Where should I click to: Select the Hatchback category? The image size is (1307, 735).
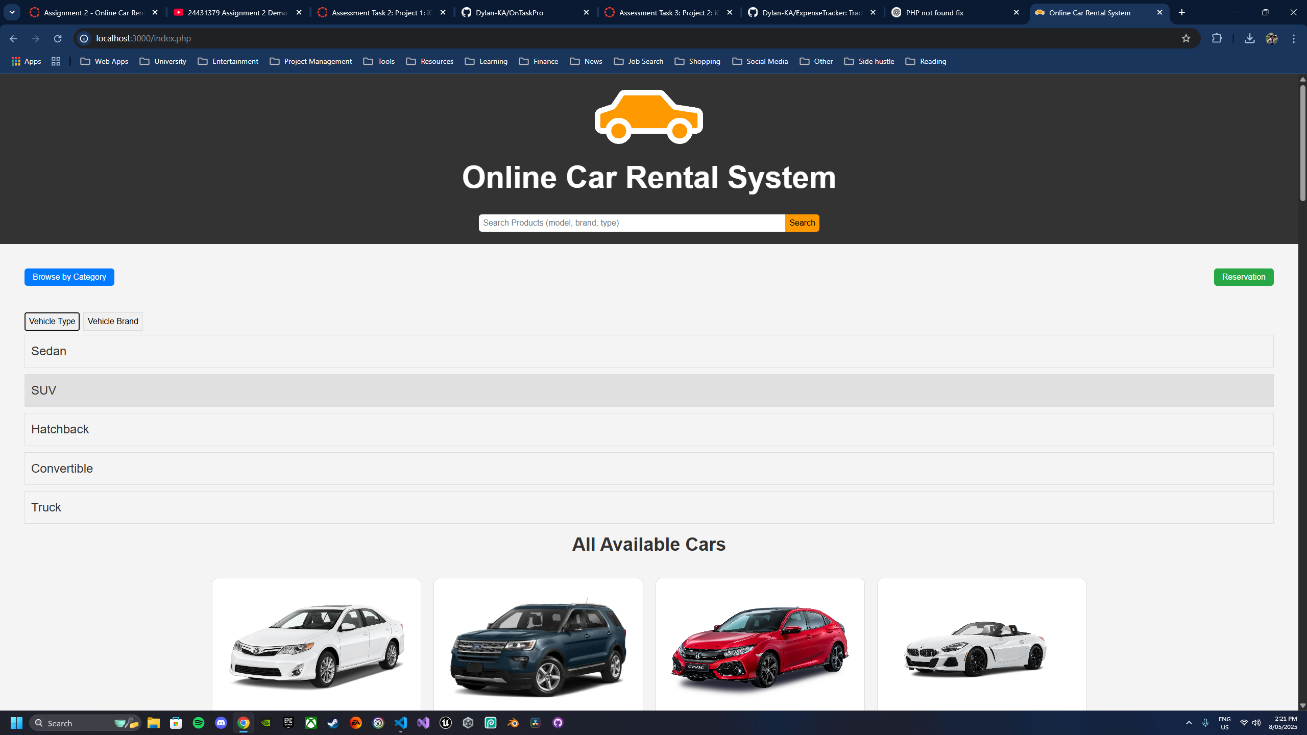[649, 429]
